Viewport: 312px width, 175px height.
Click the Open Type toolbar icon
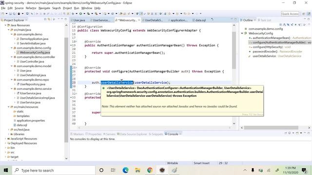click(x=121, y=14)
